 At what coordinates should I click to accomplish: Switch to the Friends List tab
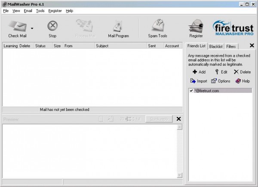coord(197,46)
